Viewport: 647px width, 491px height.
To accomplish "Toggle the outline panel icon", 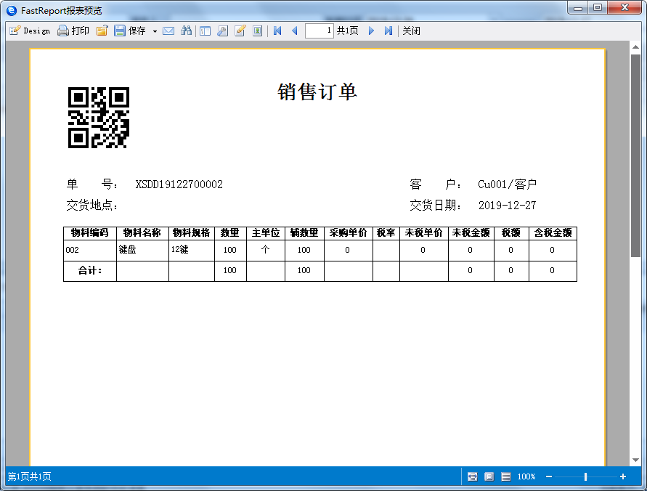I will (205, 31).
